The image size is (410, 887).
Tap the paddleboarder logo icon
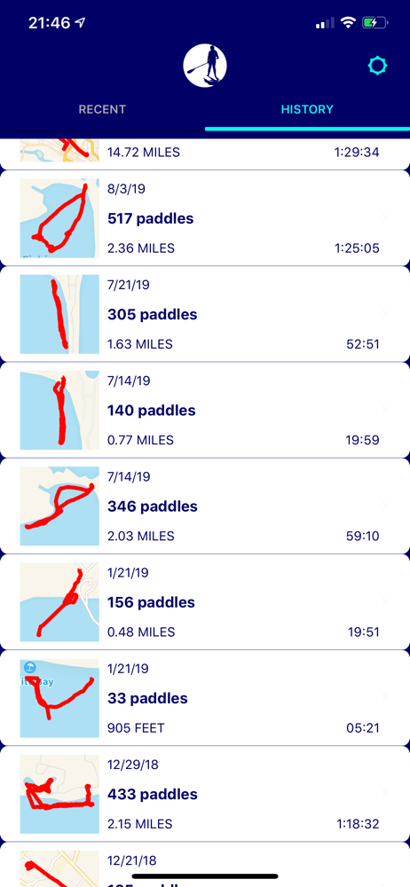[205, 66]
